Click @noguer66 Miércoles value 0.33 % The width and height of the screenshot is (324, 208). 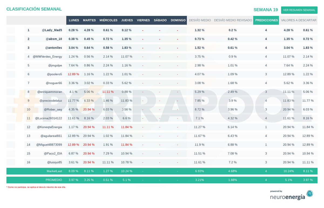[108, 83]
